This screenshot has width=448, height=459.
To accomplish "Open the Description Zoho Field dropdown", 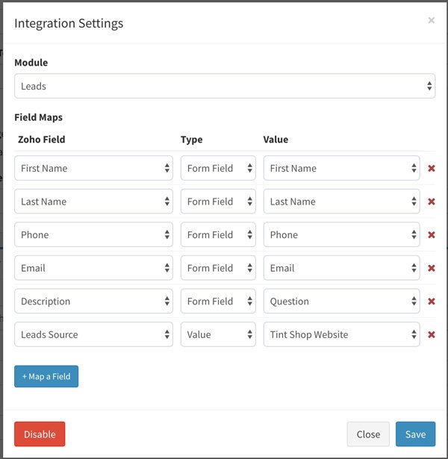I will tap(93, 302).
